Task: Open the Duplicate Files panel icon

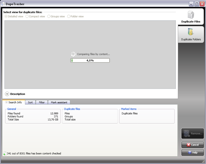Action: (191, 15)
